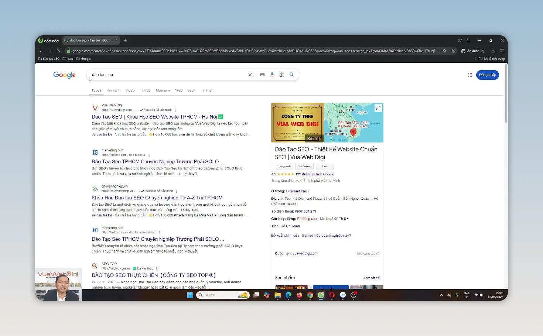
Task: Open 'Khóa Học Đào tạo SEO Chuyên nghiệp' result
Action: click(157, 198)
